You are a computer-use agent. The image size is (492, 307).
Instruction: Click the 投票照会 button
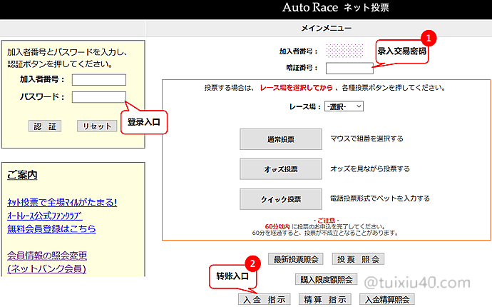click(358, 259)
